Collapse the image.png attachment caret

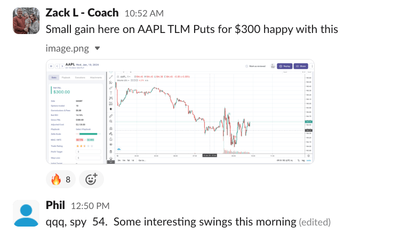click(97, 48)
